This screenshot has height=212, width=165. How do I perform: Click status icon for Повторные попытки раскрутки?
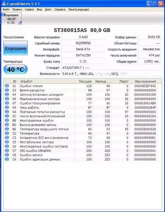point(7,112)
